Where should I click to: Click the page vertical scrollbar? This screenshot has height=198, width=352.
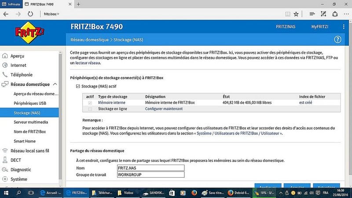click(350, 98)
